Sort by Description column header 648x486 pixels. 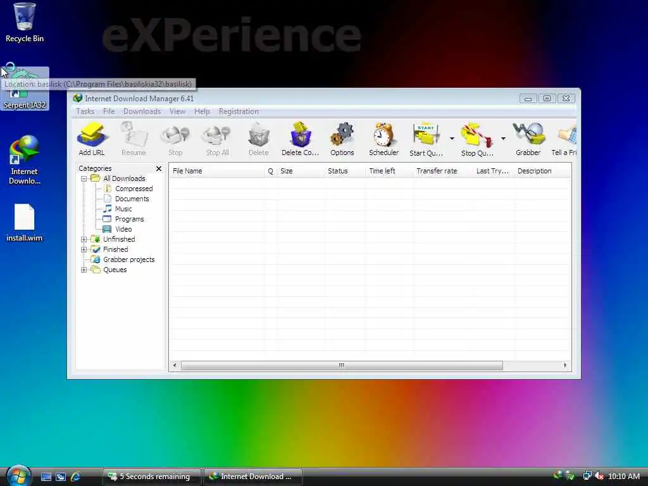[x=542, y=171]
